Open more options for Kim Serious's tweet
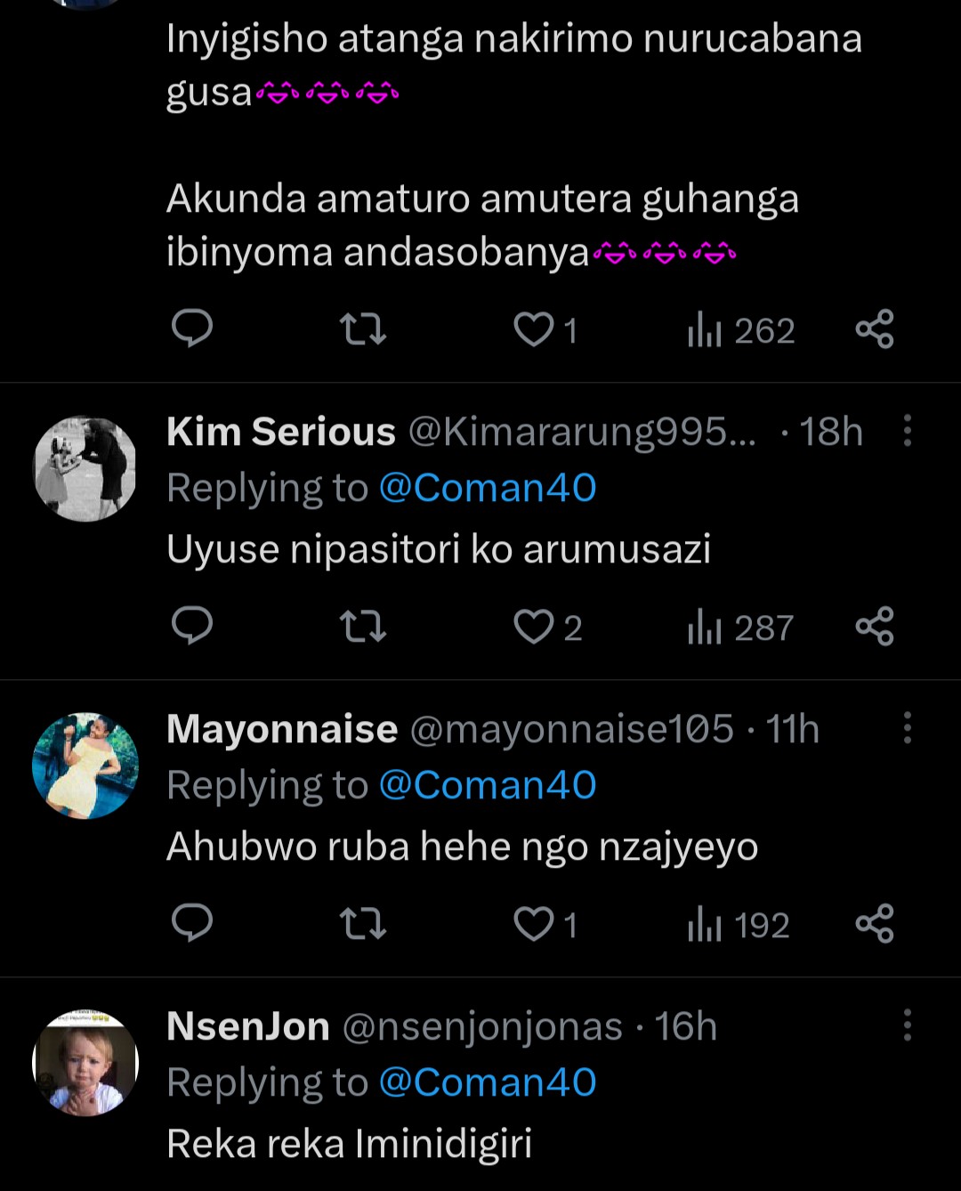961x1191 pixels. coord(907,431)
